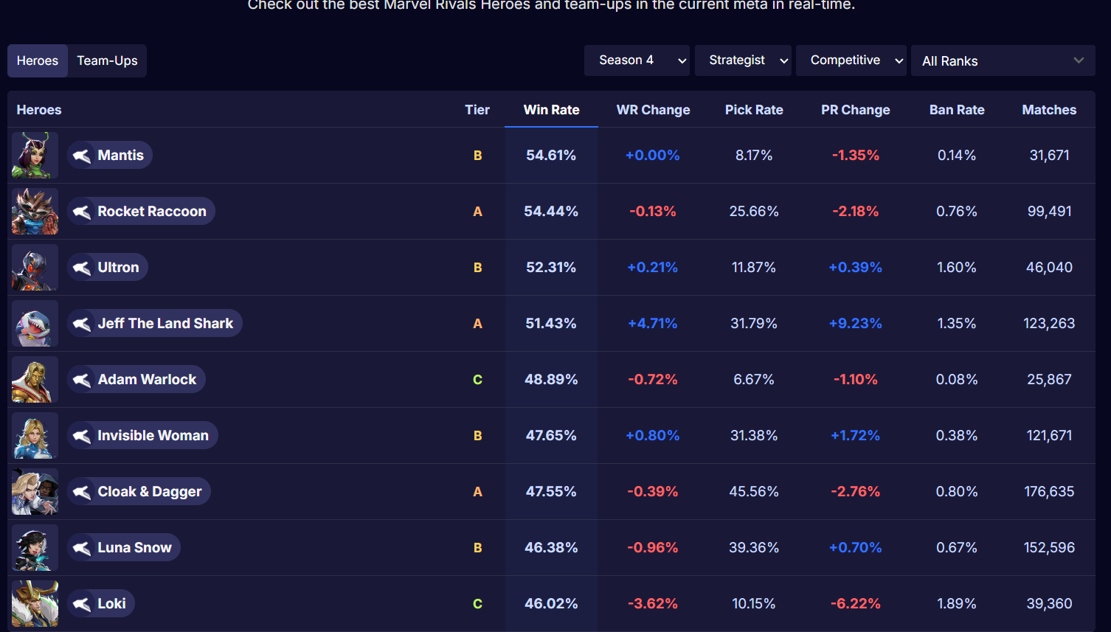1111x632 pixels.
Task: Click the Strategist role icon beside Ultron
Action: (x=82, y=268)
